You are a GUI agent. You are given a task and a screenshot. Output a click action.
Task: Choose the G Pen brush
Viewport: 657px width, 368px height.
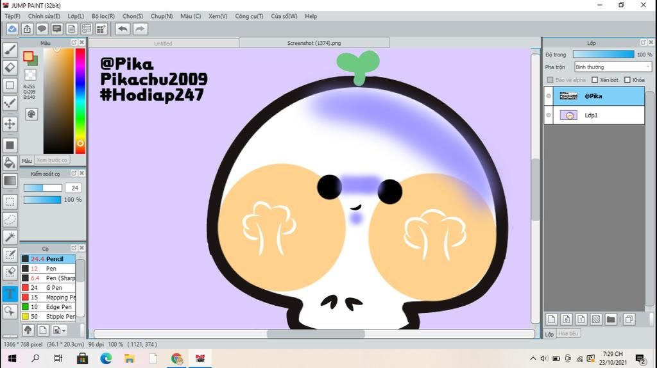click(x=48, y=288)
